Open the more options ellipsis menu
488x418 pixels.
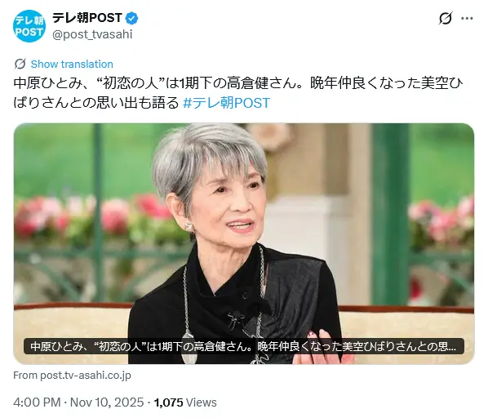(467, 18)
